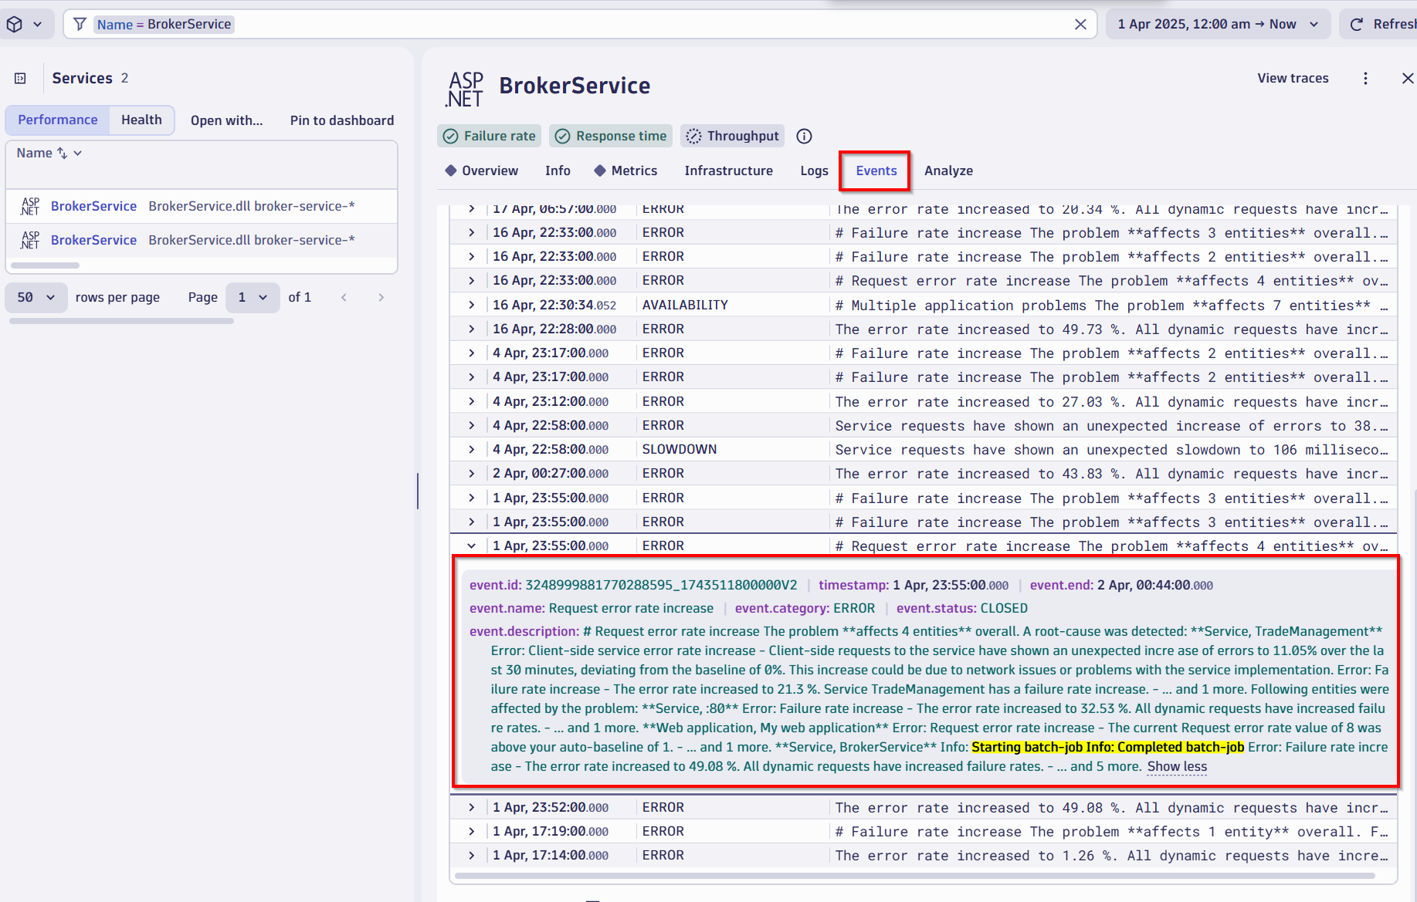The image size is (1417, 902).
Task: Clear the BrokerService filter with X icon
Action: (1080, 25)
